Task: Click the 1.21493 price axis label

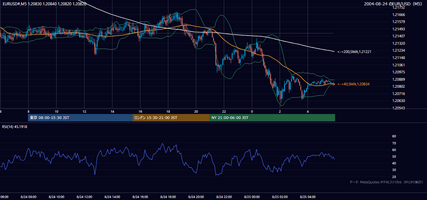Action: pos(398,29)
